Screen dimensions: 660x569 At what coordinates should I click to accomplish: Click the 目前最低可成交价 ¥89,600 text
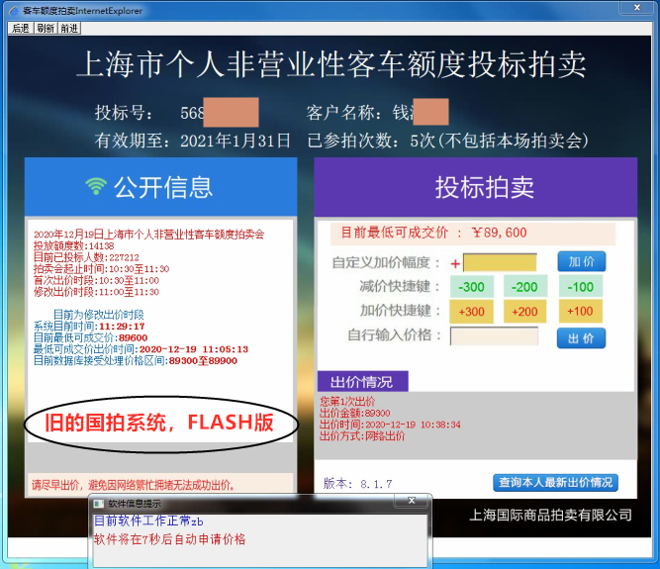tap(434, 233)
